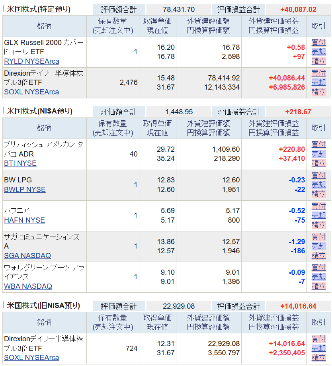The image size is (332, 366).
Task: Click 積立 for the BTI row
Action: pyautogui.click(x=318, y=163)
